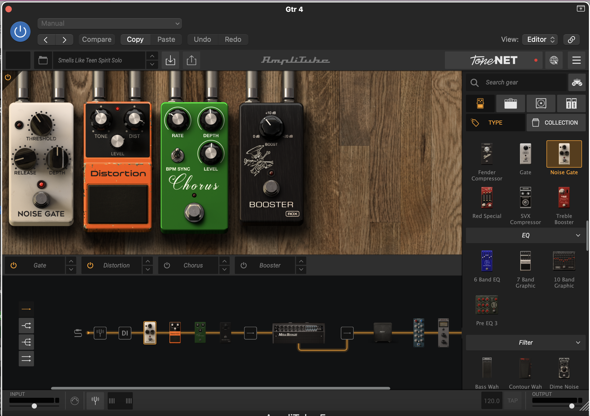Screen dimensions: 590x416
Task: Click the link chain icon
Action: (572, 40)
